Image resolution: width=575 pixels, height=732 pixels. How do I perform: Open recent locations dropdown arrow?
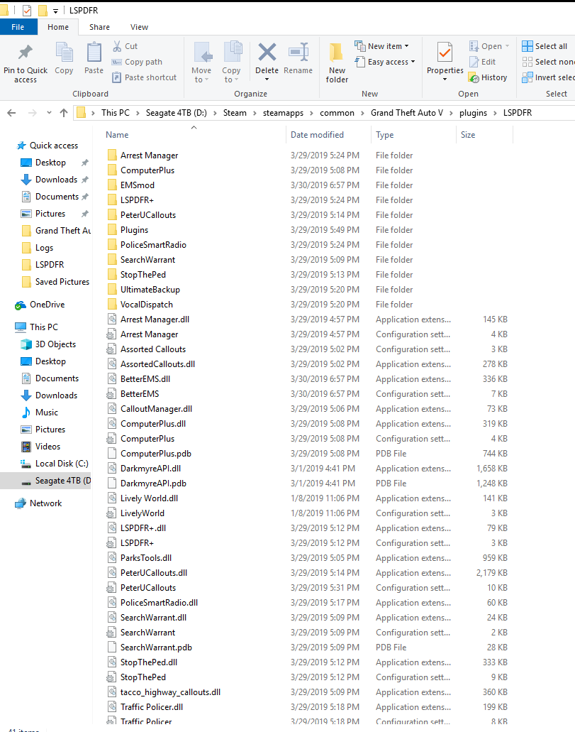tap(49, 112)
